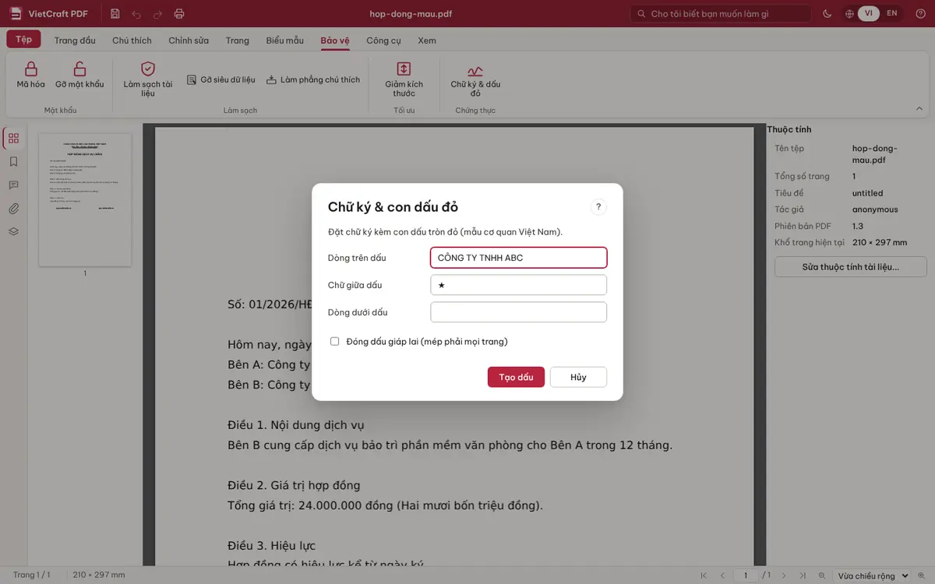
Task: Switch interface language to VI
Action: [869, 13]
